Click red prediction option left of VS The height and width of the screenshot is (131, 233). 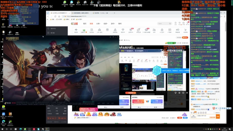point(138,101)
